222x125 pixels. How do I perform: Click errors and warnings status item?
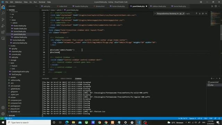[9, 118]
